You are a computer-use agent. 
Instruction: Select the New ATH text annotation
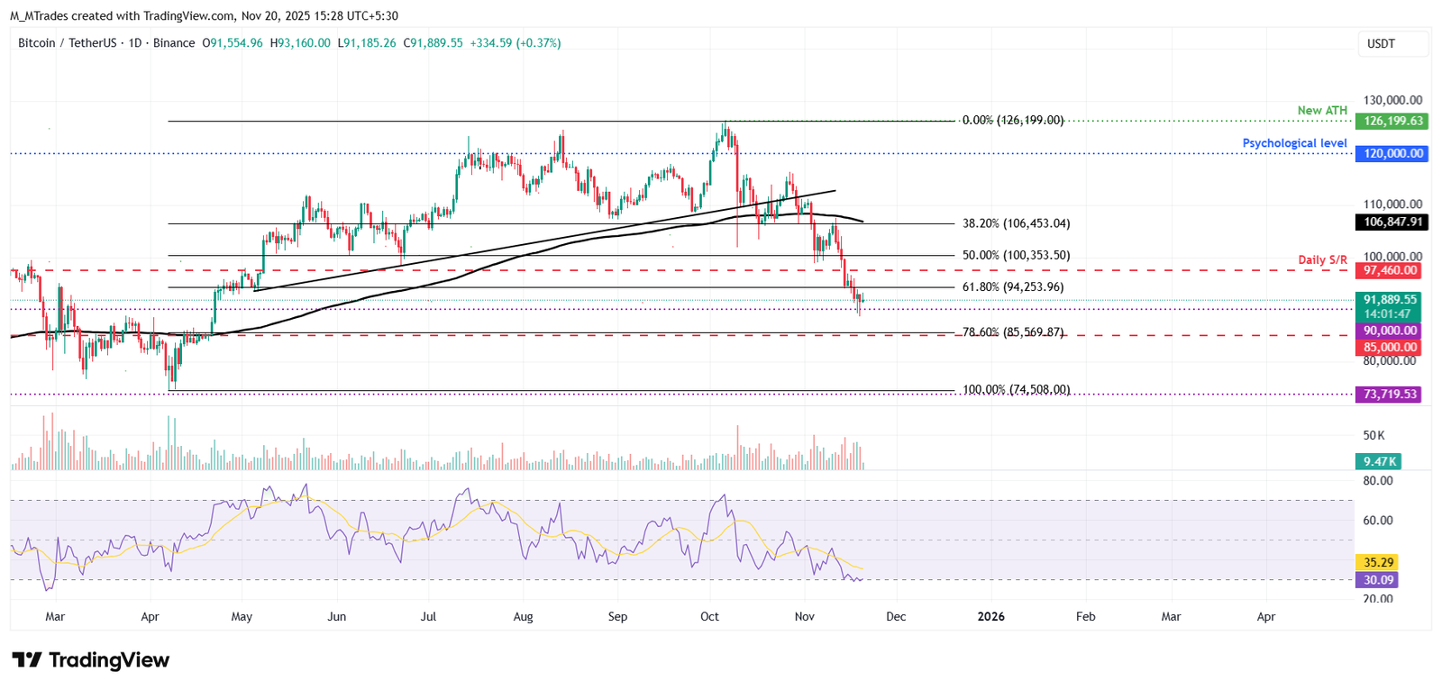click(x=1321, y=111)
